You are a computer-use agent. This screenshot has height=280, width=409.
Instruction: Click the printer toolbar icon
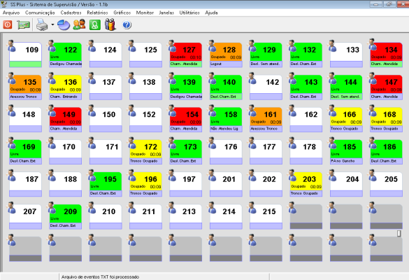click(42, 24)
